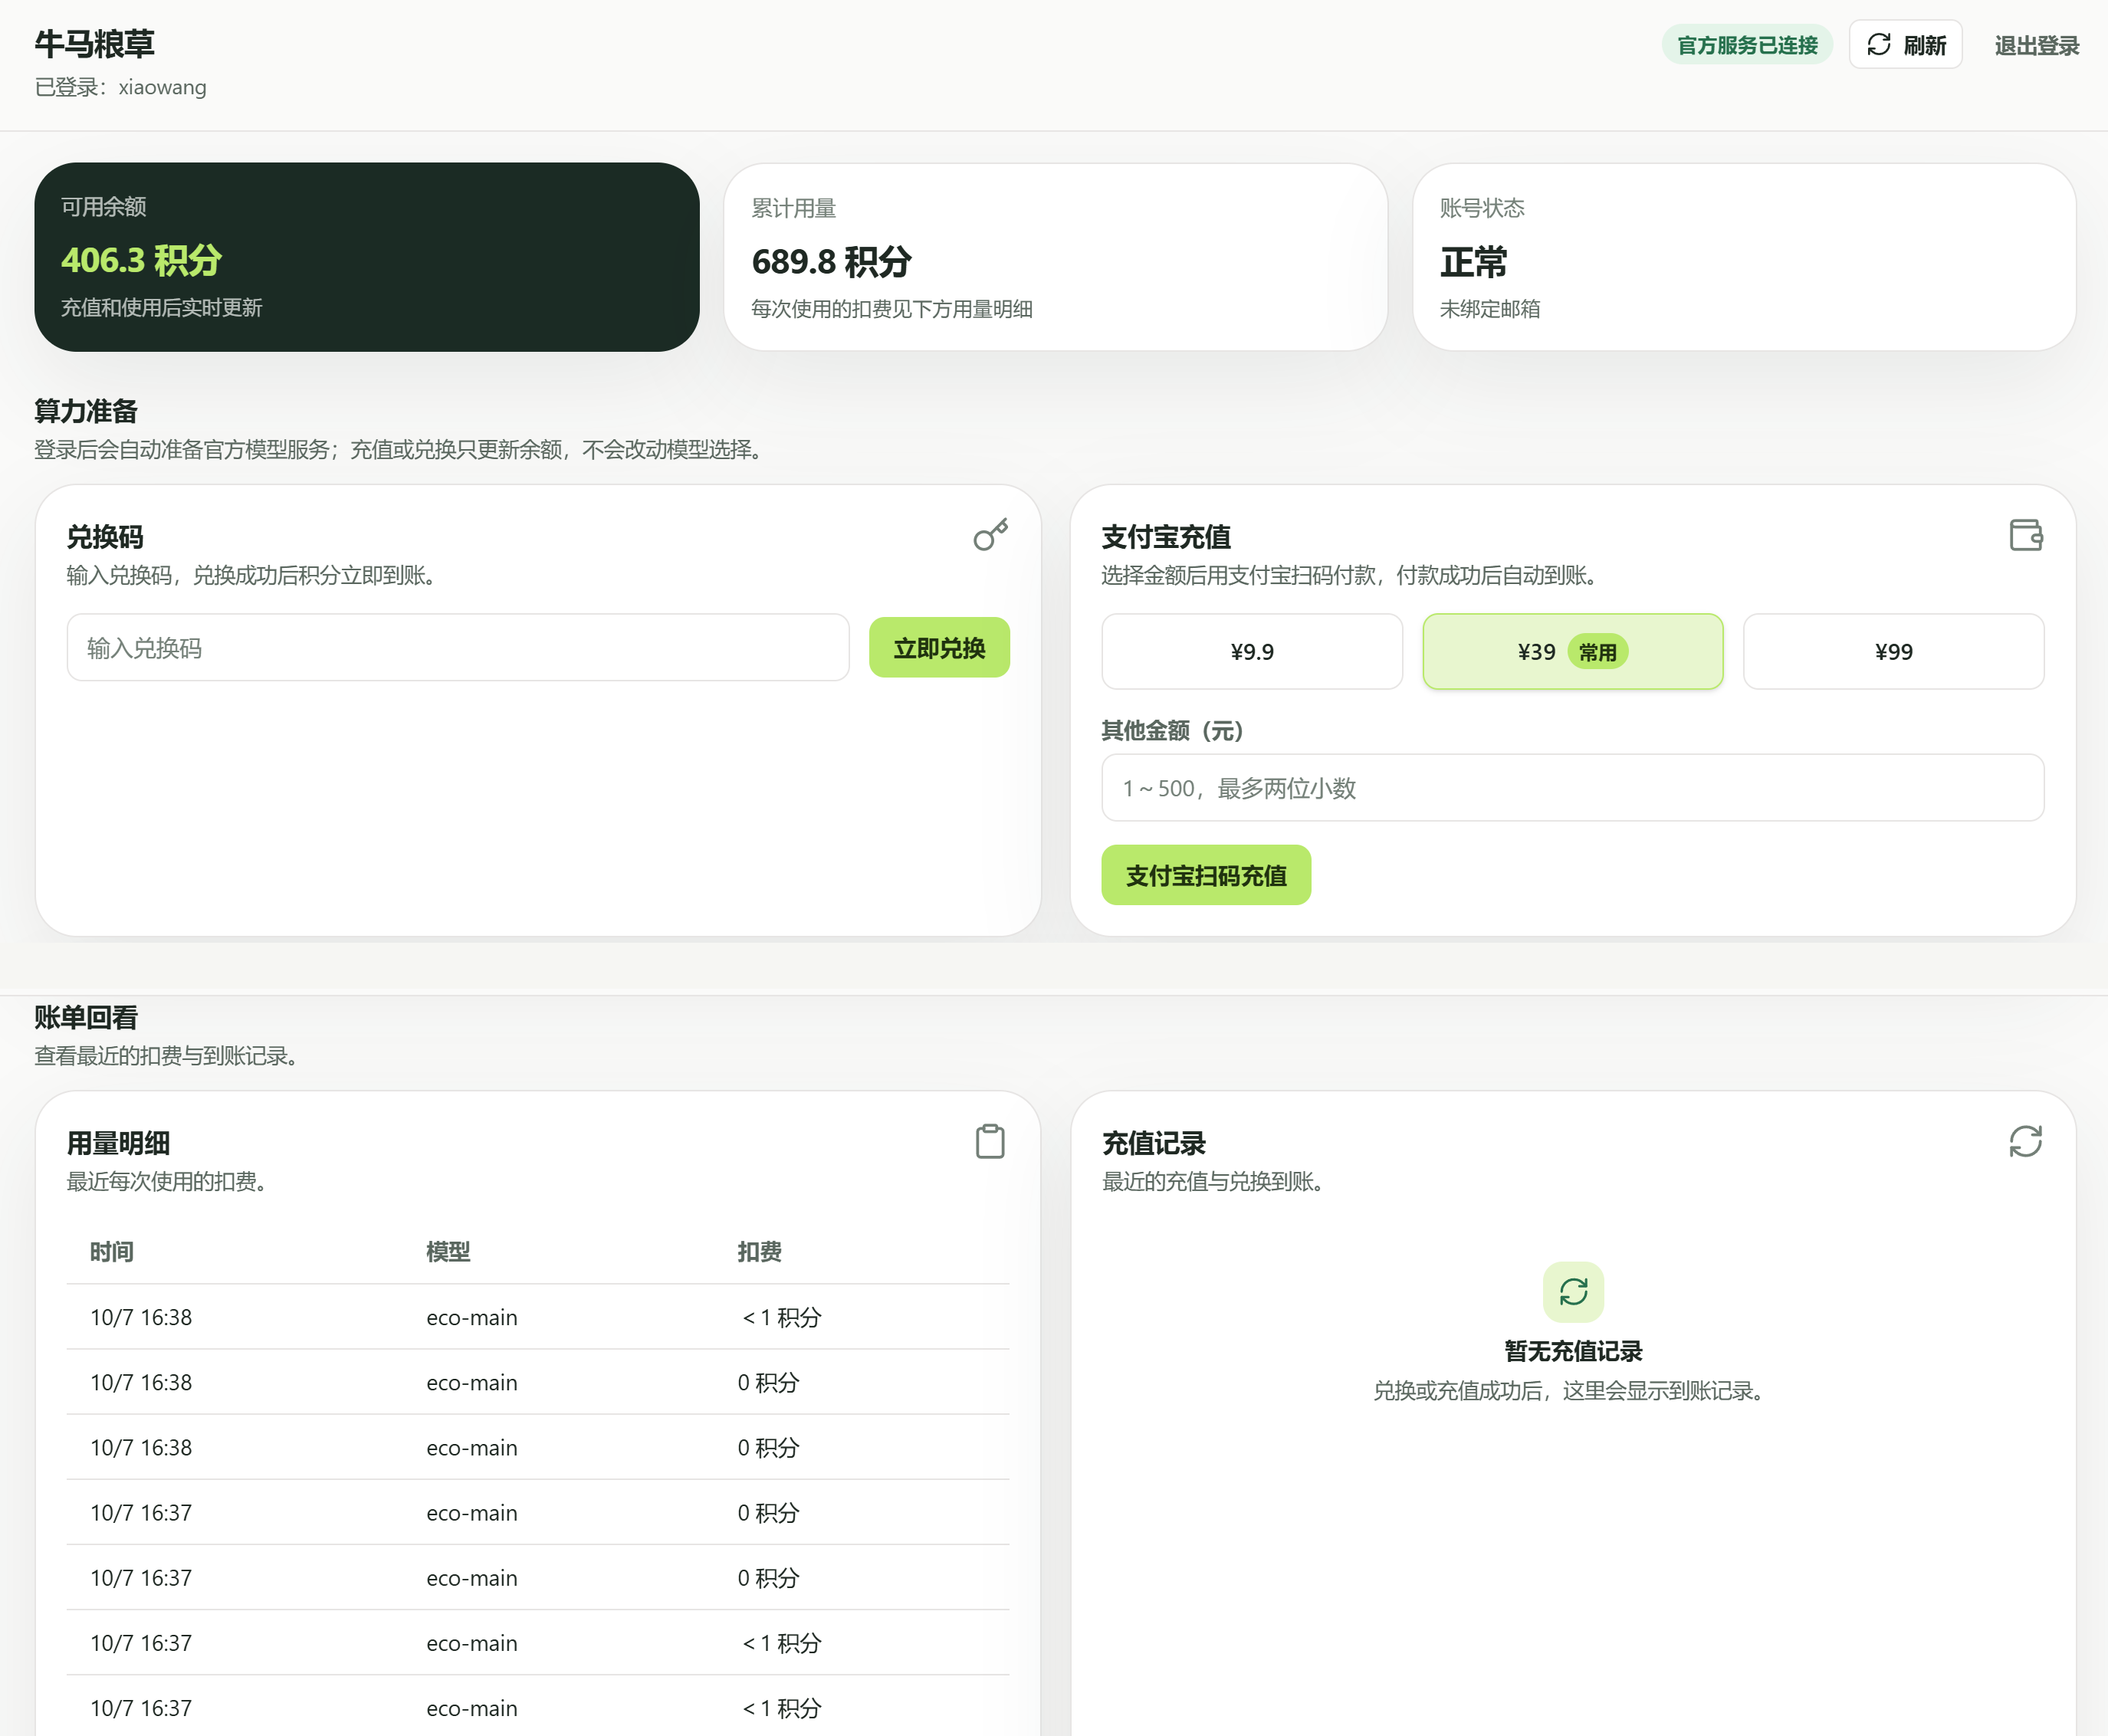The image size is (2108, 1736).
Task: Click the 账号状态 正常 text
Action: coord(1473,262)
